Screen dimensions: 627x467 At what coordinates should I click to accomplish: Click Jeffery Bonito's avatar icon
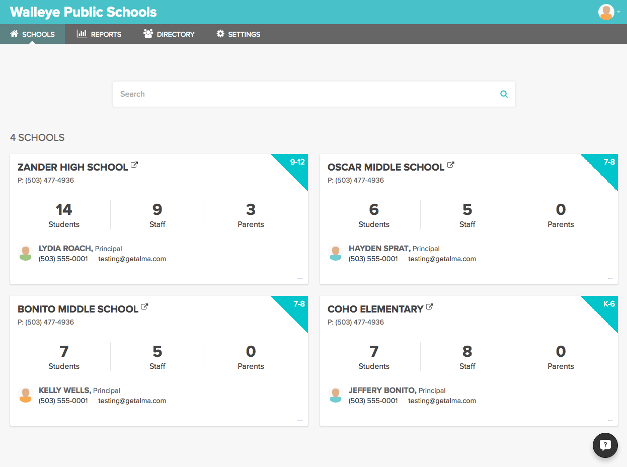tap(335, 395)
